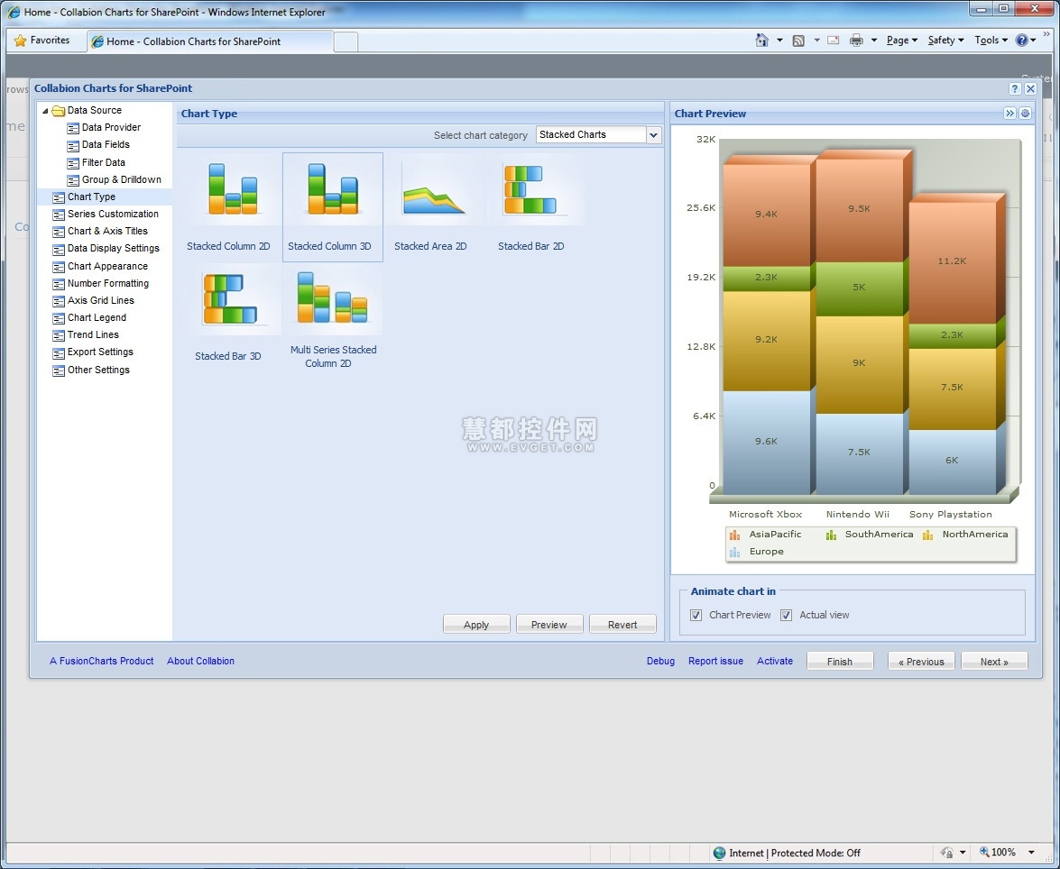Click the Finish button

pyautogui.click(x=840, y=662)
